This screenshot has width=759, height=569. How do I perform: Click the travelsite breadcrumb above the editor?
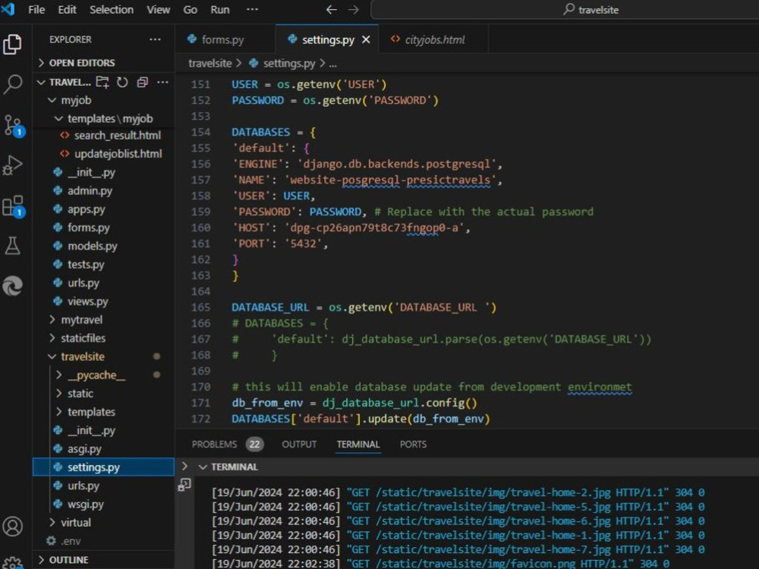(x=209, y=63)
